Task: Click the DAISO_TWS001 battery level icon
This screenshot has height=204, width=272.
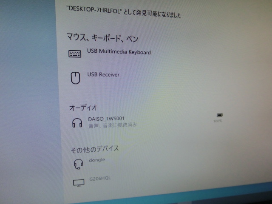Action: click(x=220, y=115)
